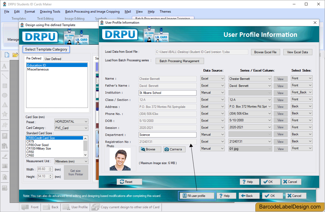Switch to the User Defined templates tab
The image size is (325, 212).
coord(53,59)
